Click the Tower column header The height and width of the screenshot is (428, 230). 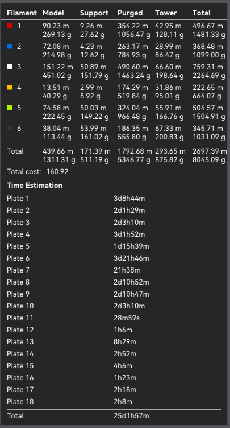pyautogui.click(x=166, y=13)
